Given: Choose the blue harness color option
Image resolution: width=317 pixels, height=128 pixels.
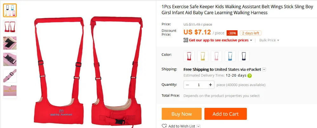Looking at the screenshot, I should pyautogui.click(x=230, y=56).
